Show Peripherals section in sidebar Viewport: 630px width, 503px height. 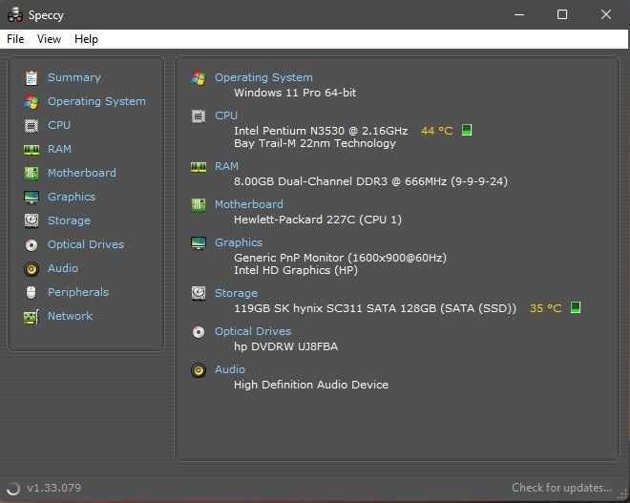click(x=78, y=292)
